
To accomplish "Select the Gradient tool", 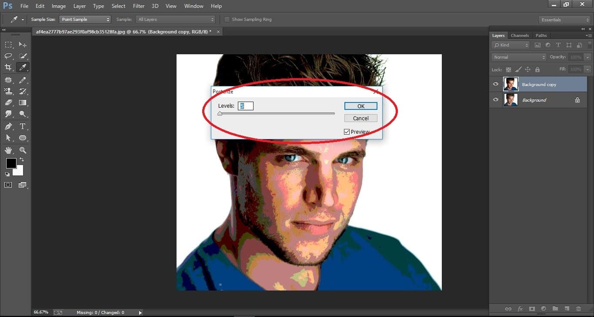I will point(23,102).
